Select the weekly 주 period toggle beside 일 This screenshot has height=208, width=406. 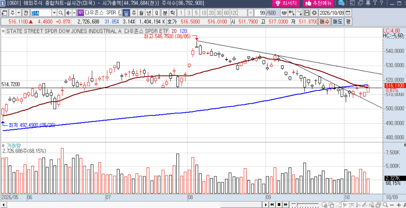click(134, 13)
